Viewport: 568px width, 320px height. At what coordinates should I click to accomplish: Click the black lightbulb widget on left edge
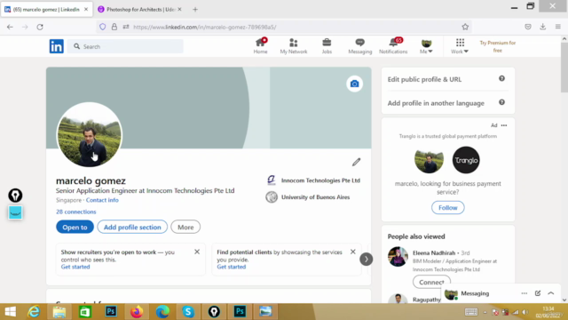[15, 196]
